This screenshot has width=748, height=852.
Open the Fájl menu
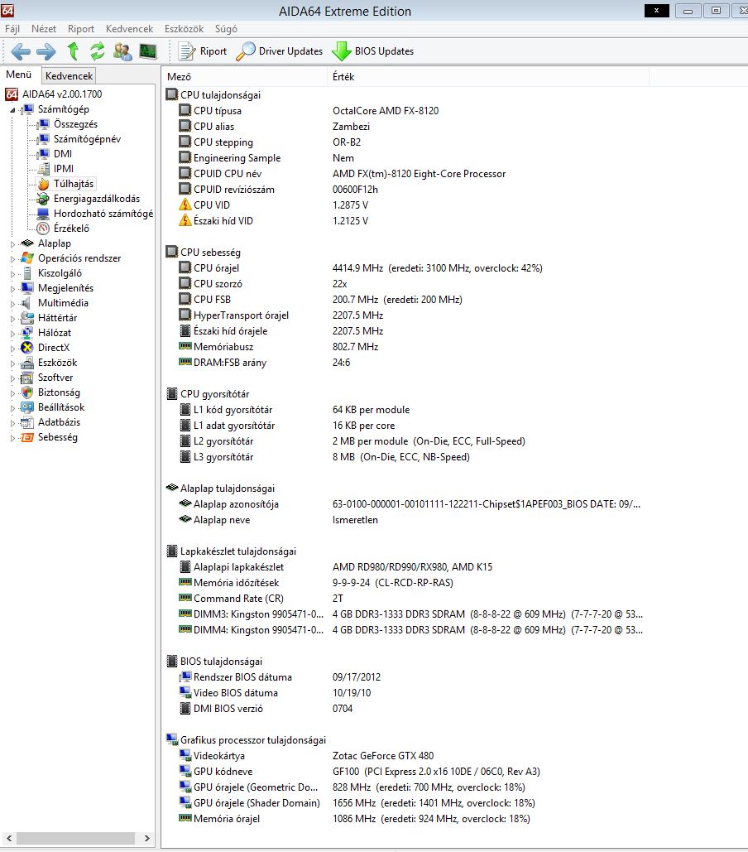pos(12,29)
